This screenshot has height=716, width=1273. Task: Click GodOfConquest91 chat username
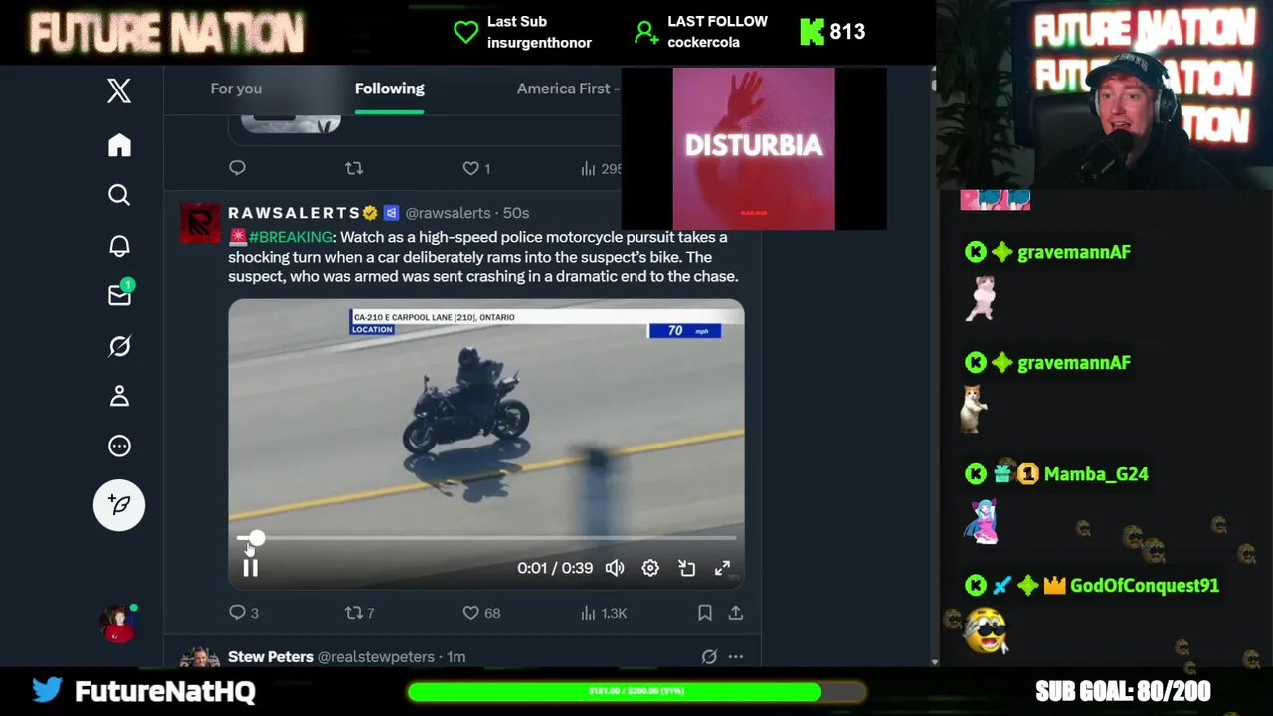(x=1144, y=586)
